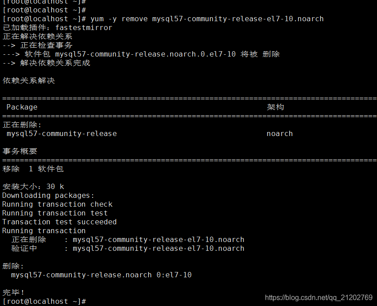The height and width of the screenshot is (306, 377).
Task: Click the line reading only 'Running transaction'
Action: tap(44, 231)
